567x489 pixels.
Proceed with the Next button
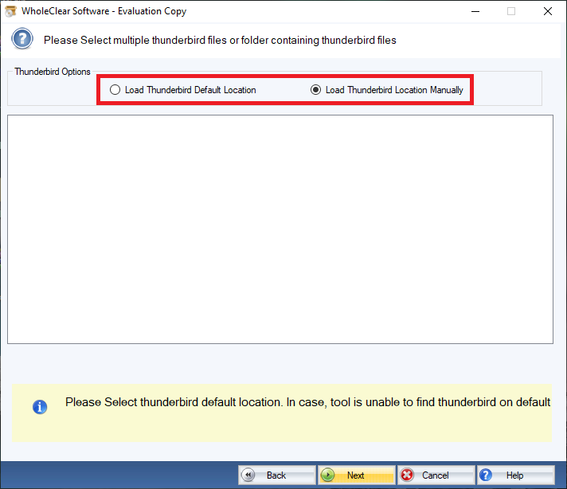click(357, 475)
